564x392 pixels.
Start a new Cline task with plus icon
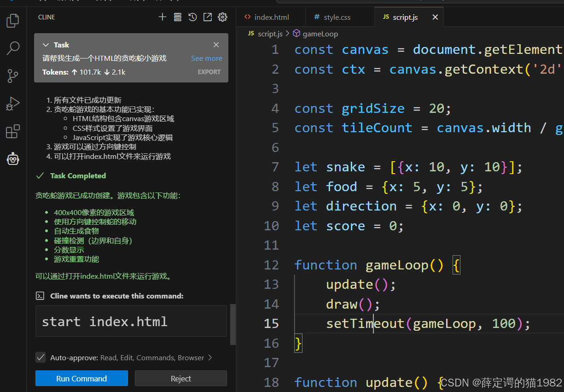click(x=162, y=17)
